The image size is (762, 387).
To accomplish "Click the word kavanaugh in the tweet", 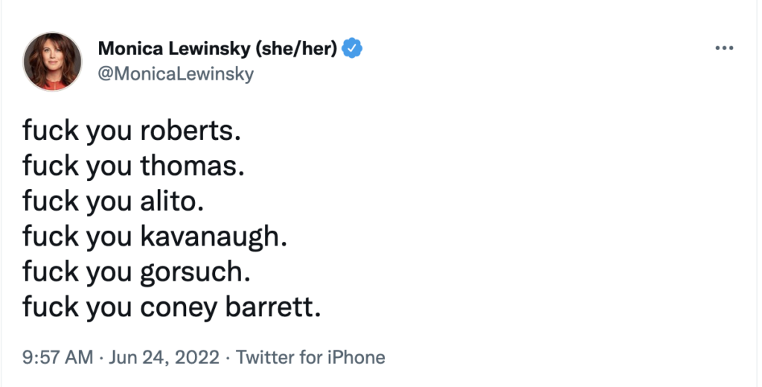I will coord(212,236).
